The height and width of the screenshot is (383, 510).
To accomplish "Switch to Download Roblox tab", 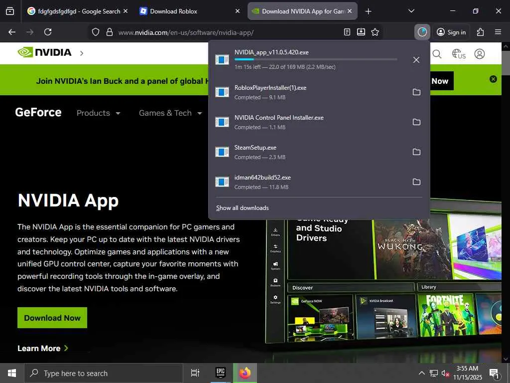I will pyautogui.click(x=190, y=11).
